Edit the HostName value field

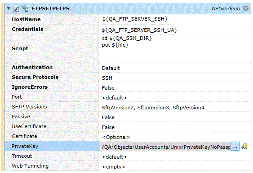coord(175,19)
